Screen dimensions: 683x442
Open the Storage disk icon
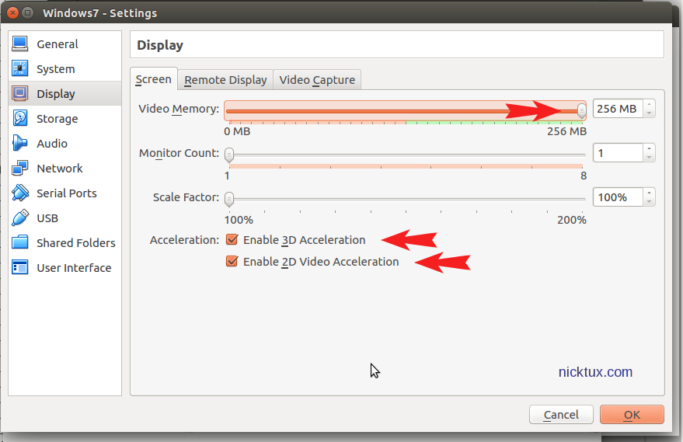[x=21, y=119]
